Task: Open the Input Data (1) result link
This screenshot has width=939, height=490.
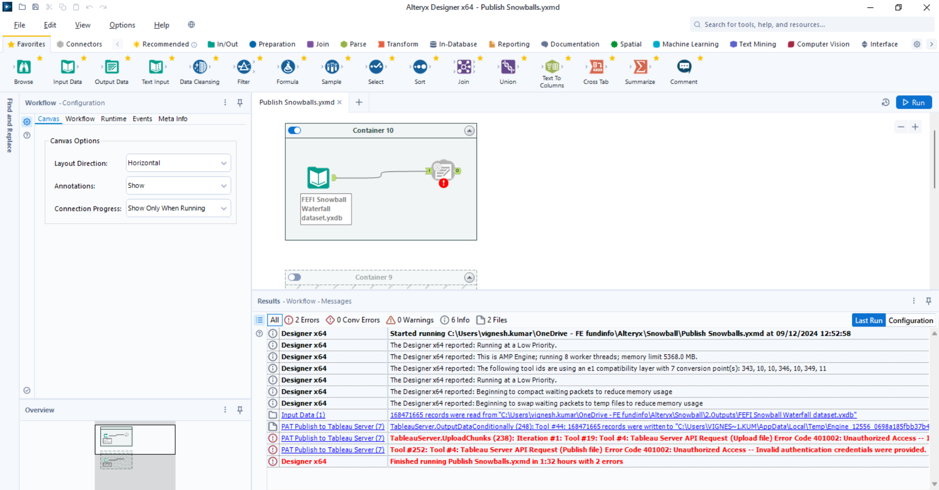Action: pyautogui.click(x=303, y=415)
